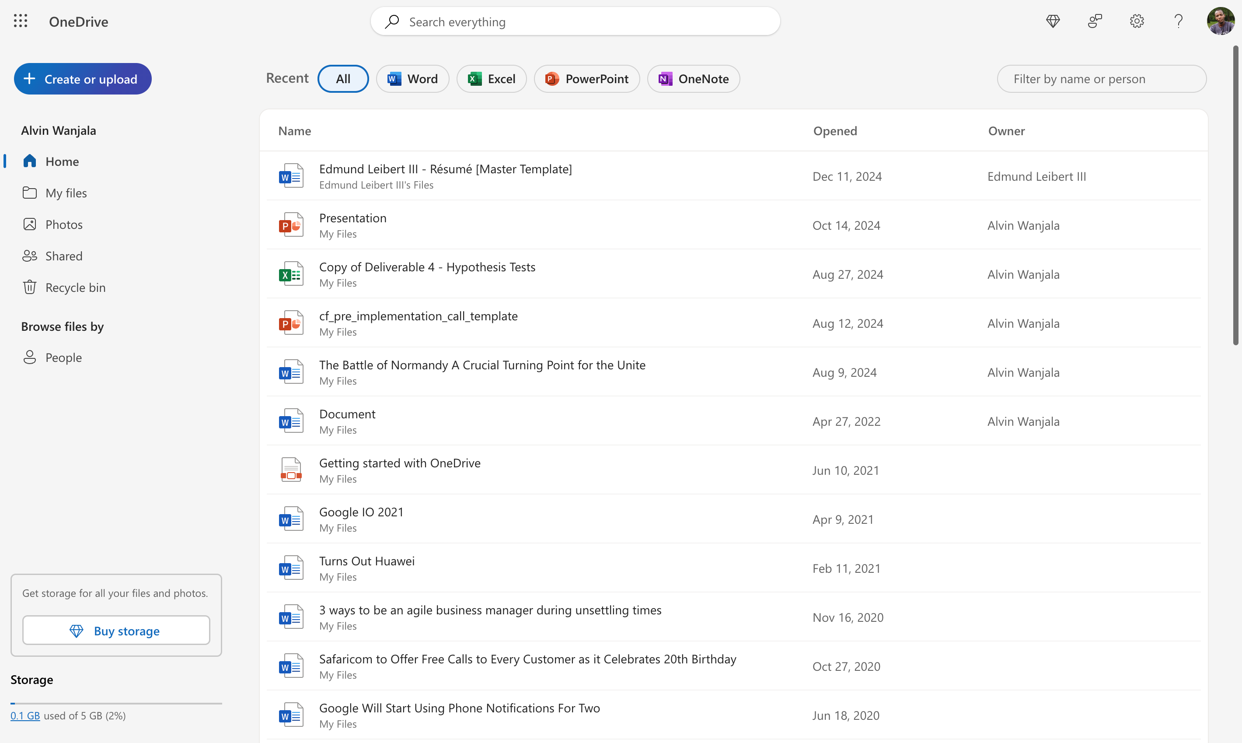Filter recent files by Word

tap(413, 79)
